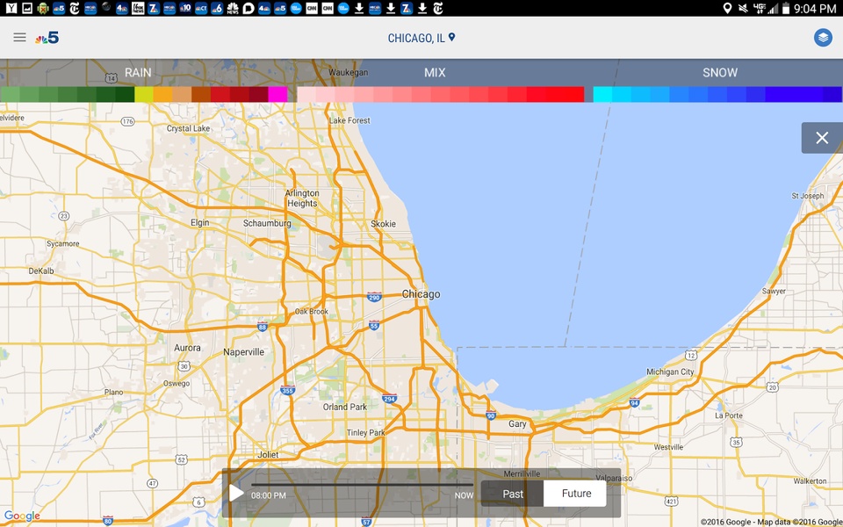
Task: Switch to Past radar
Action: pos(512,494)
